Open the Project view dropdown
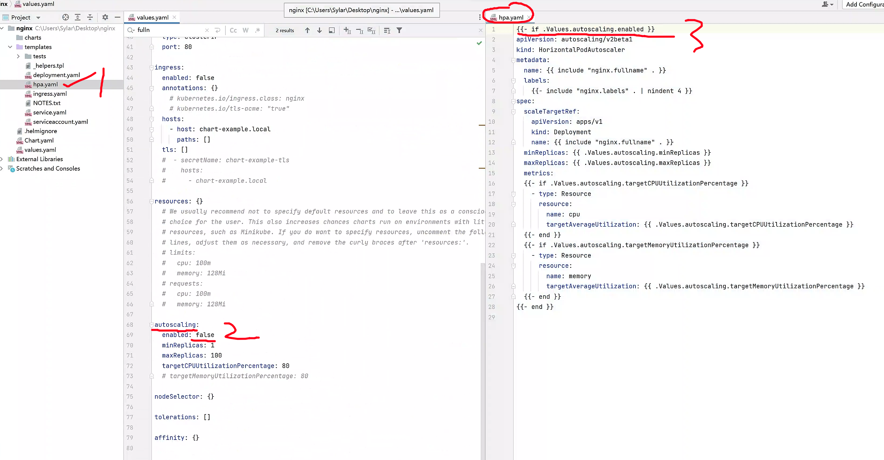 pyautogui.click(x=38, y=17)
